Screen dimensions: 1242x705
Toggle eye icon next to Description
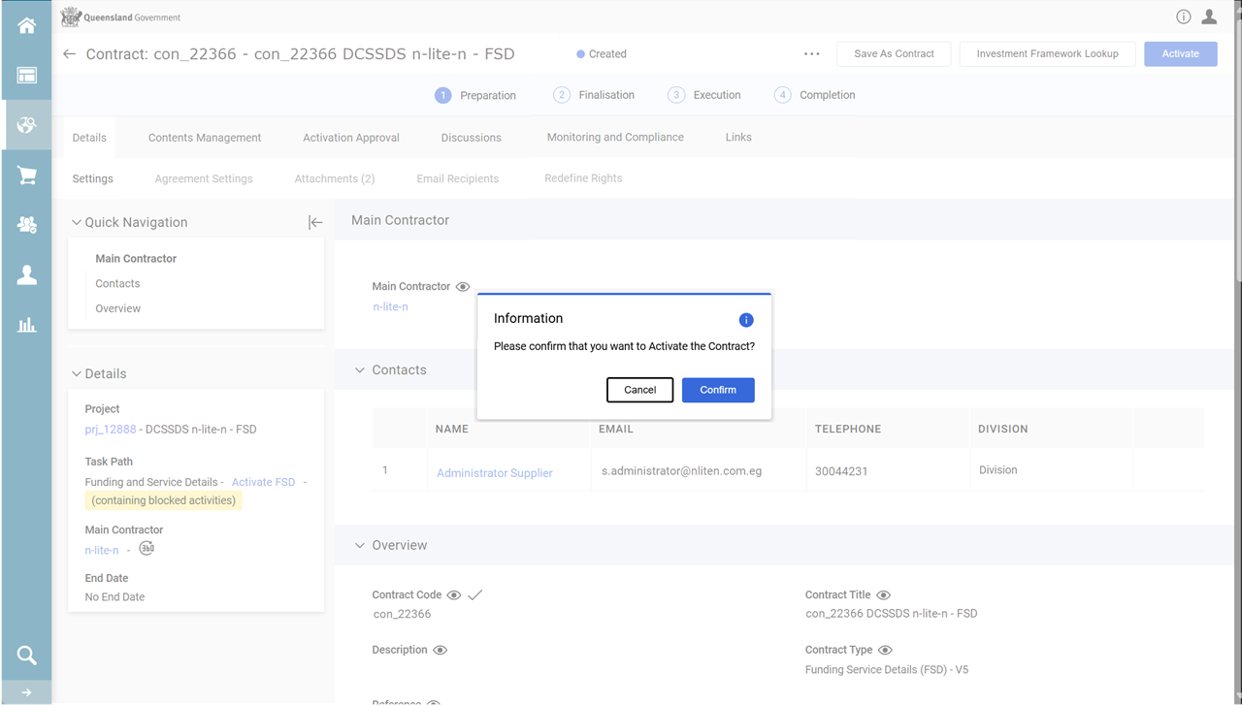click(440, 651)
